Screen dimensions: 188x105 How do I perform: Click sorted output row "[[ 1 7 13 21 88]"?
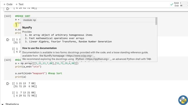pos(24,92)
